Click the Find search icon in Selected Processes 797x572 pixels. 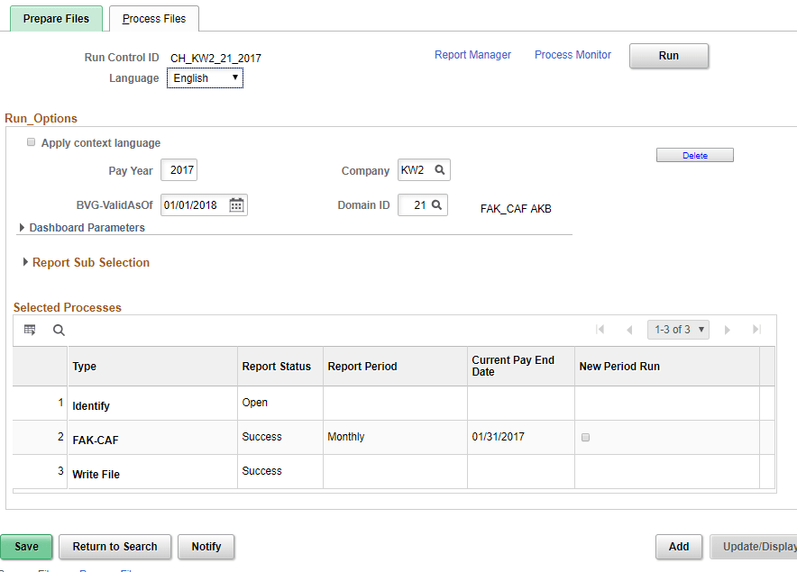(59, 331)
